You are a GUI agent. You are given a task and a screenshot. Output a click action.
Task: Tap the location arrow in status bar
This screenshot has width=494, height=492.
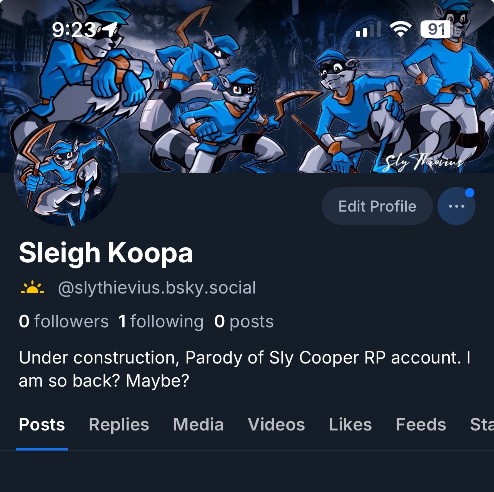click(110, 30)
